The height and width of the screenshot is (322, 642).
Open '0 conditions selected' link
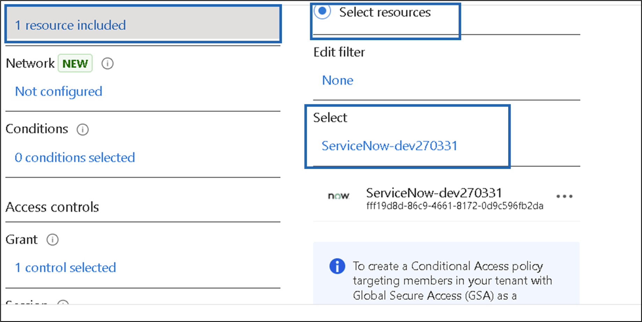point(75,158)
